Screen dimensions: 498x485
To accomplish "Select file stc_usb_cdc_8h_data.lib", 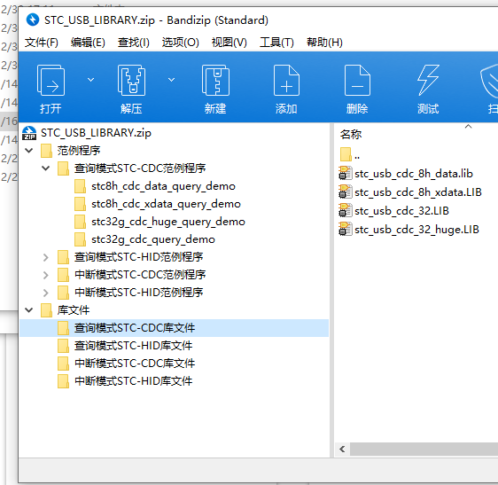I will coord(414,174).
